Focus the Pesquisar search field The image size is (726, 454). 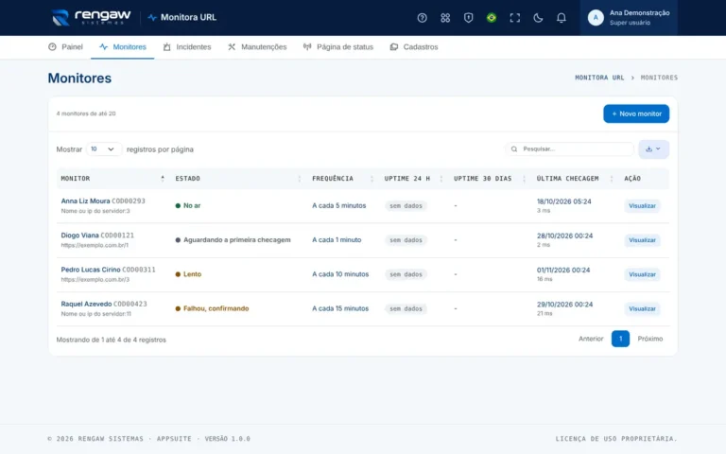pos(569,149)
